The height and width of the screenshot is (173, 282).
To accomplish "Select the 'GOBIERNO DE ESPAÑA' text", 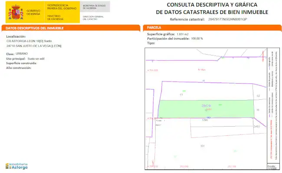I will [33, 12].
